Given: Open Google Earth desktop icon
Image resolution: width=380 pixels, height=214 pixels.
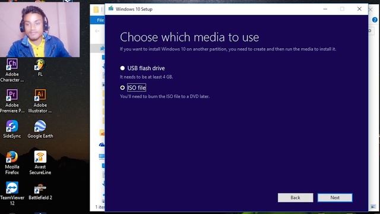Looking at the screenshot, I should 40,130.
